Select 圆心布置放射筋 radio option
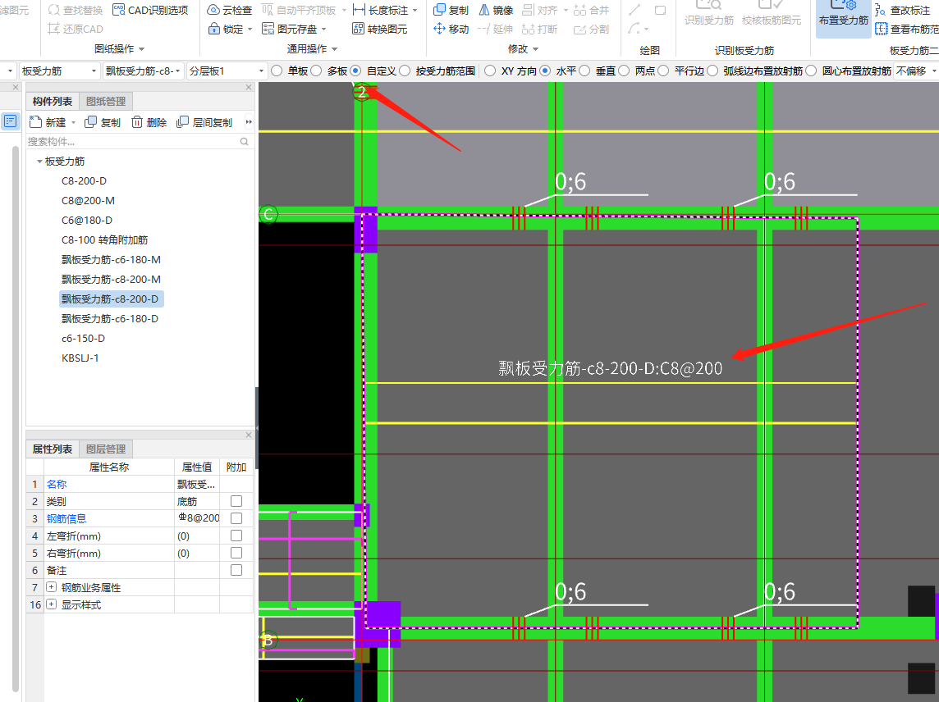 [x=812, y=71]
